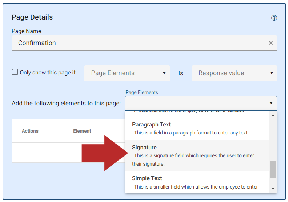Clear the Page Name field with the X
Image resolution: width=288 pixels, height=202 pixels.
(271, 43)
